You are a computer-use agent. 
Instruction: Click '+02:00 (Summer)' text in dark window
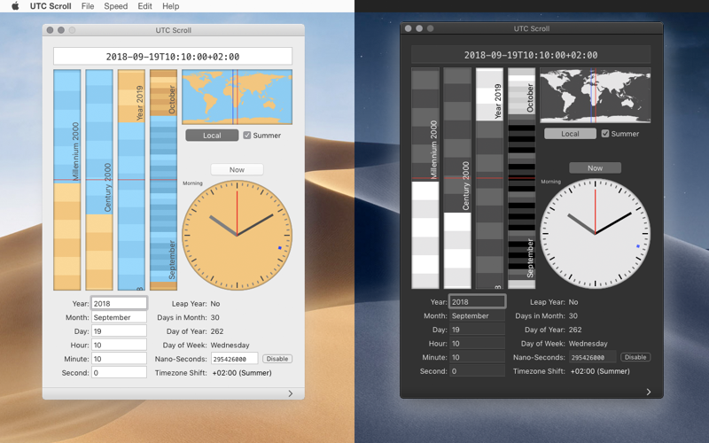600,370
